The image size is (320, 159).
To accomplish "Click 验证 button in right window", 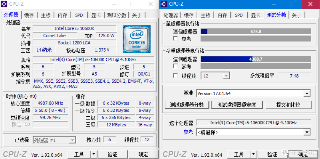I will [272, 154].
